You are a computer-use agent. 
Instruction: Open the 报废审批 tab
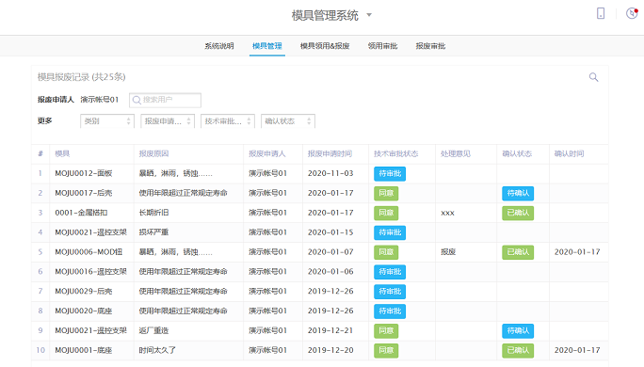[430, 46]
